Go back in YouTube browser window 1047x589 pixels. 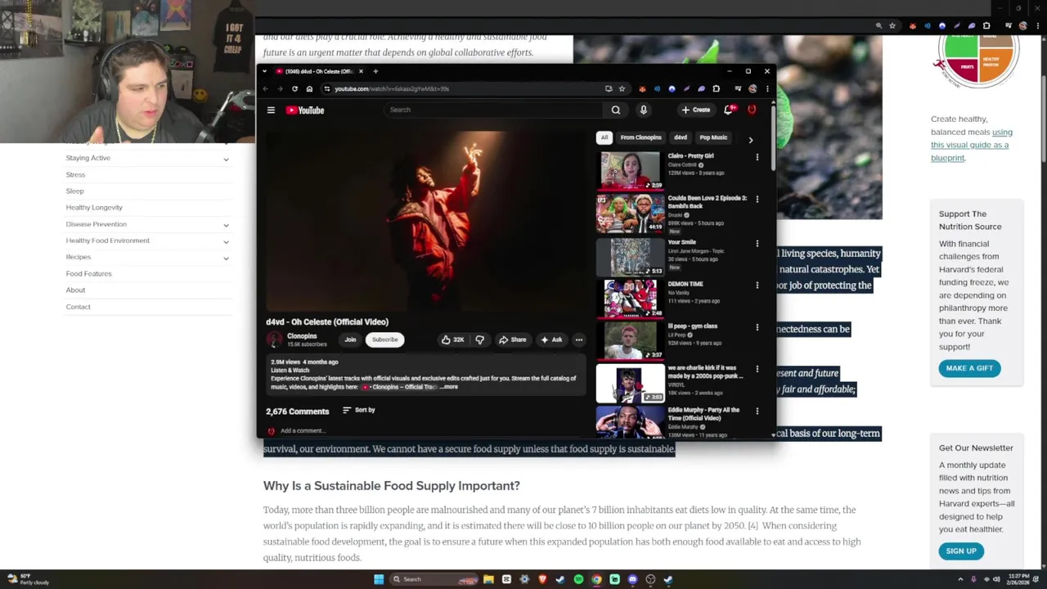(265, 88)
